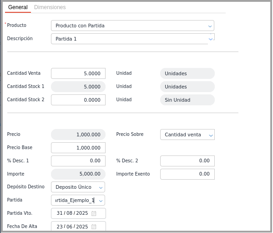Switch to the Dimensiones tab
The width and height of the screenshot is (273, 233).
click(x=50, y=7)
